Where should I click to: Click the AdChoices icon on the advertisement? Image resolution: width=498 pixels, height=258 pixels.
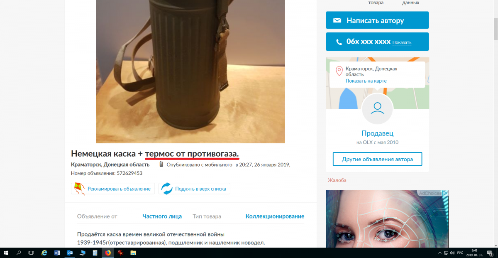point(445,193)
